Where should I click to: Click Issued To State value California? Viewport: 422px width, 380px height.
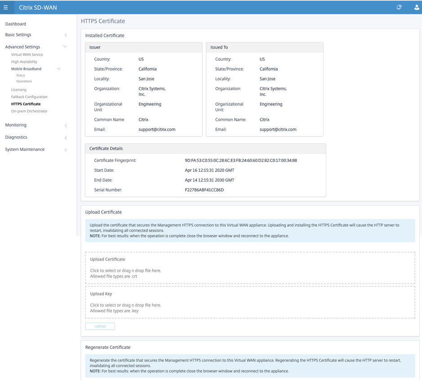269,69
